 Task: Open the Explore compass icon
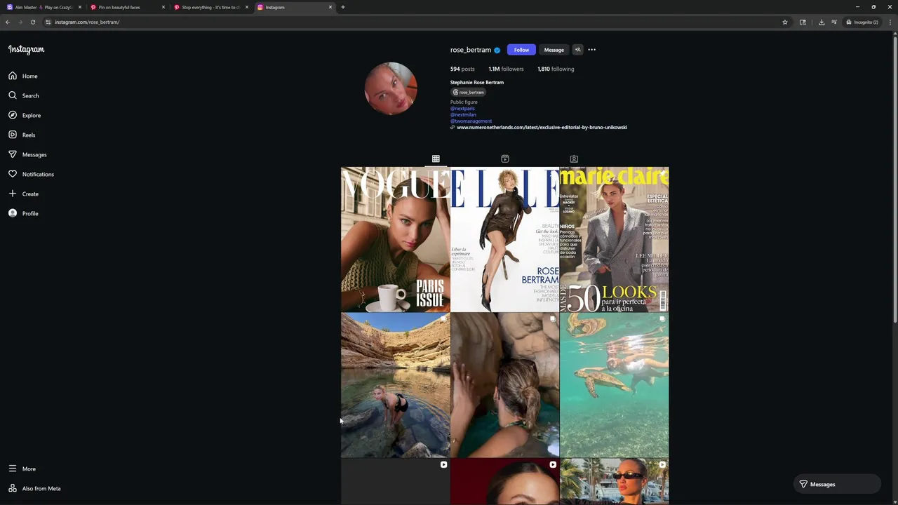[x=13, y=115]
